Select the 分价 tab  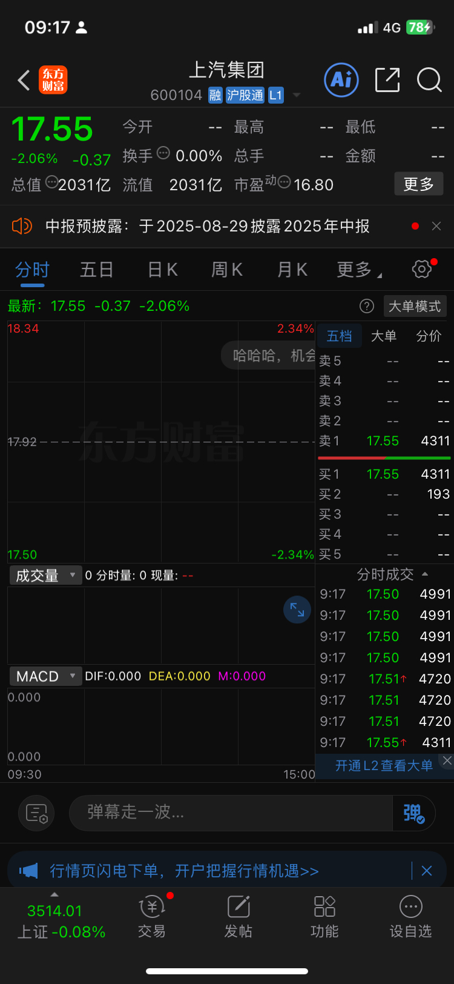point(429,336)
